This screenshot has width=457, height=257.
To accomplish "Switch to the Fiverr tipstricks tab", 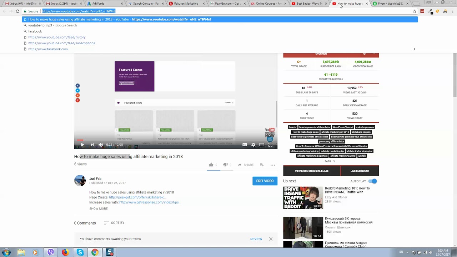I will (390, 4).
